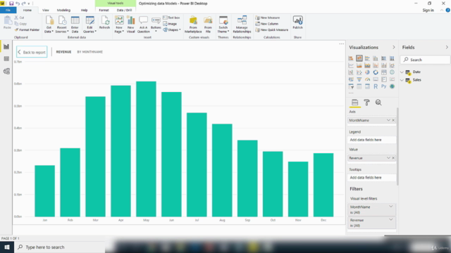Viewport: 451px width, 253px height.
Task: Click the Fields Search box
Action: point(425,60)
